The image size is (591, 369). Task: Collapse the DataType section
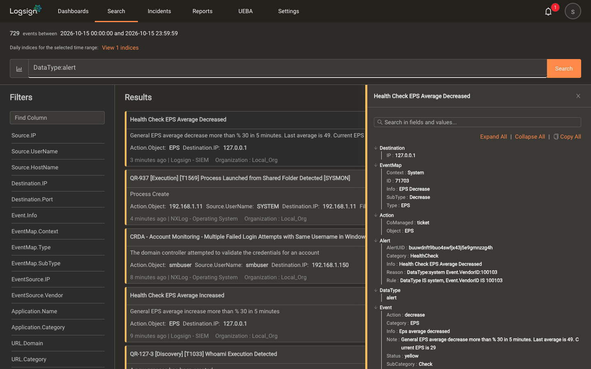coord(376,290)
